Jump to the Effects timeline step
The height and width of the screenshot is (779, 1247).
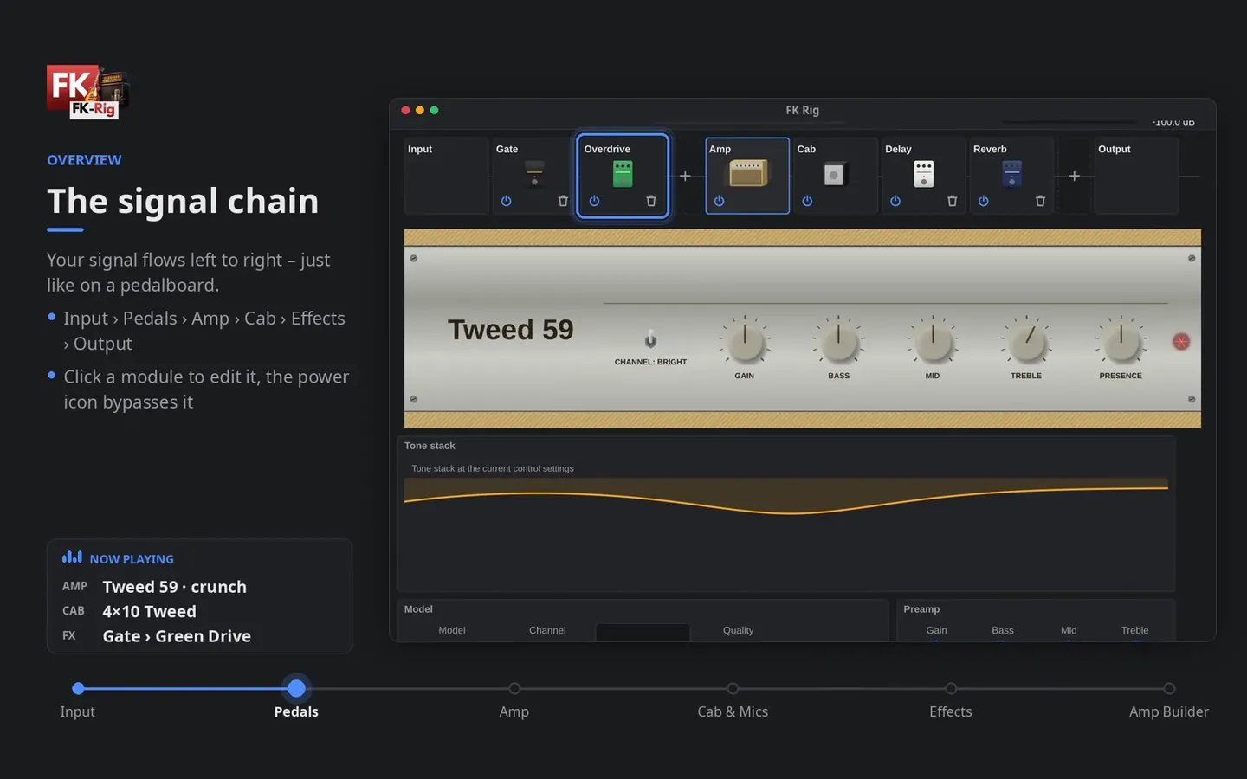point(951,689)
